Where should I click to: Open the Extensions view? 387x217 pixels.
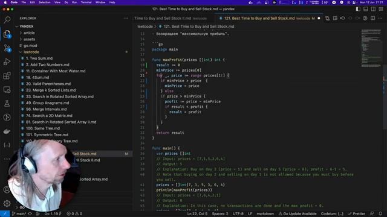7,75
